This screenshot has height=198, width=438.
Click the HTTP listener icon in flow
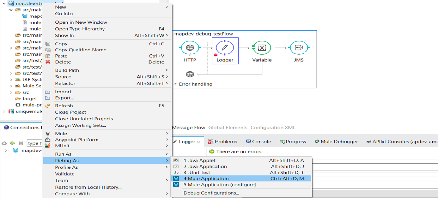[x=190, y=48]
